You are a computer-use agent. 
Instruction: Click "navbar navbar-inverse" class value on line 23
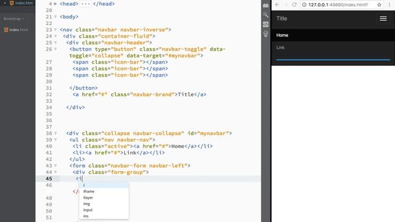point(131,30)
